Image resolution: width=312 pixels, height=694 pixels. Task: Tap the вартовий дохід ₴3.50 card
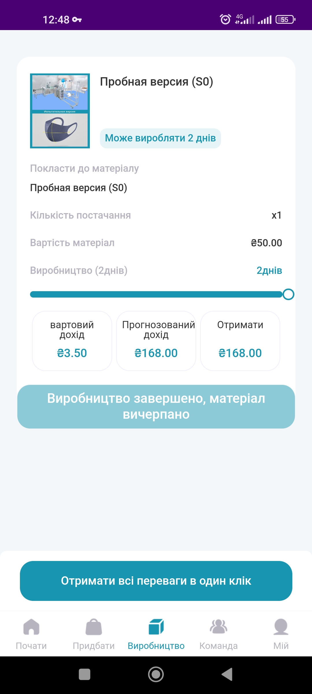pos(72,341)
